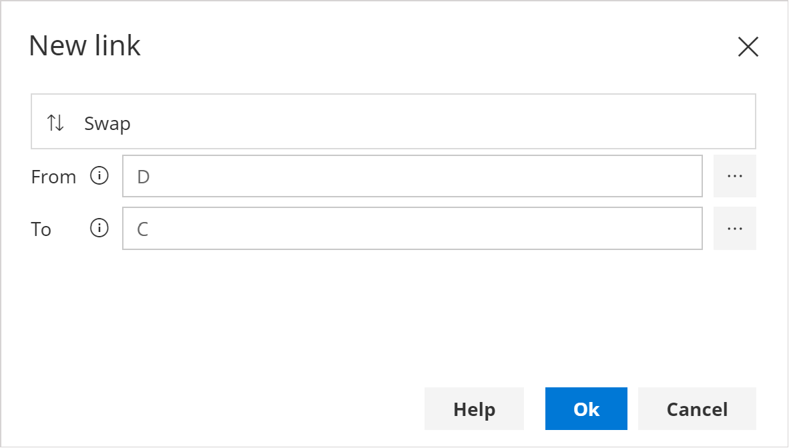Screen dimensions: 789x448
Task: Click the Swap text label
Action: pos(107,123)
